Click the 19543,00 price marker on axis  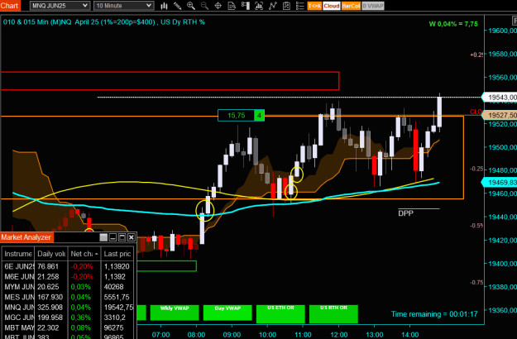click(x=500, y=98)
